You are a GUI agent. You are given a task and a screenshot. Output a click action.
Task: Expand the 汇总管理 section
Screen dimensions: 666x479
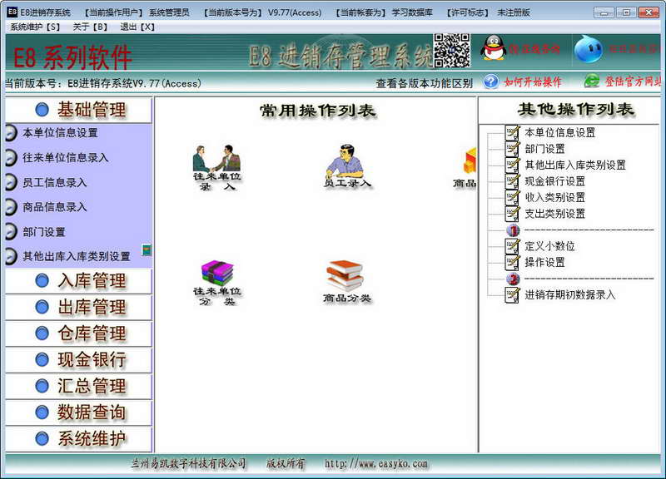(78, 386)
